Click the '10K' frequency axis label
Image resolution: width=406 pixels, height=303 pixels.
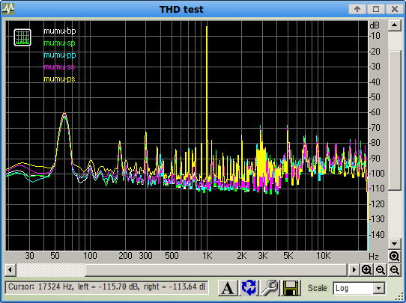click(324, 256)
